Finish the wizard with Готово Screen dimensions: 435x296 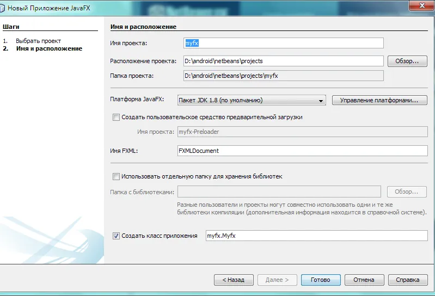(321, 280)
